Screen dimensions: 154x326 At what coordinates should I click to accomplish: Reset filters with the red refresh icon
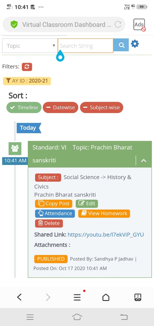(27, 67)
